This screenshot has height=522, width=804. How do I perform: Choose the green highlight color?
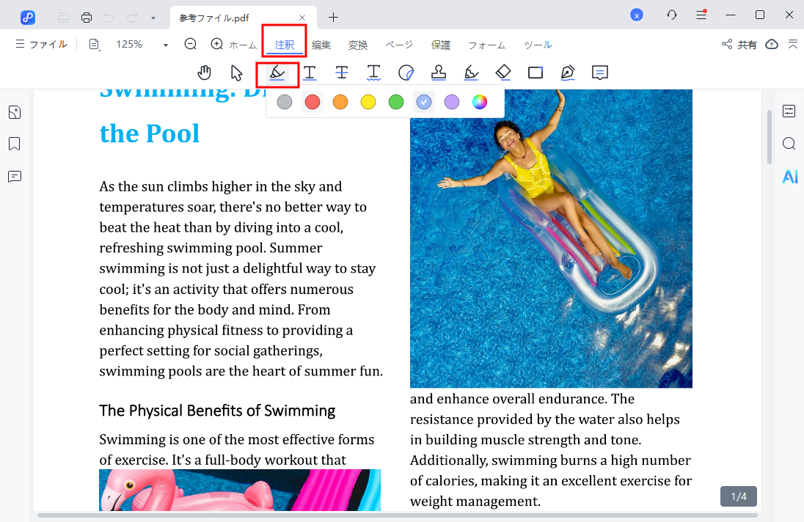tap(396, 102)
